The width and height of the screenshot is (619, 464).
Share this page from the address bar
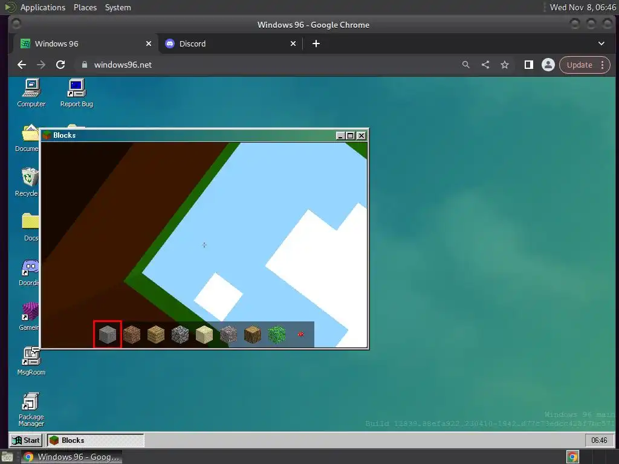tap(485, 65)
